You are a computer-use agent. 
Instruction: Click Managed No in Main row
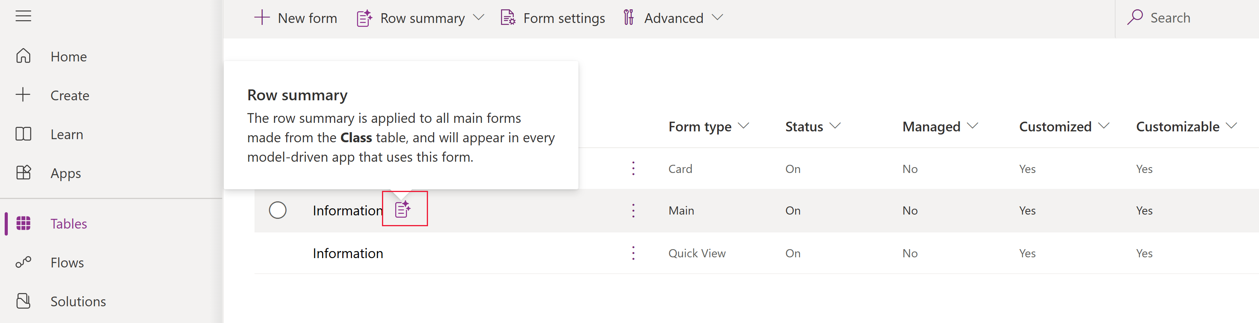[909, 210]
